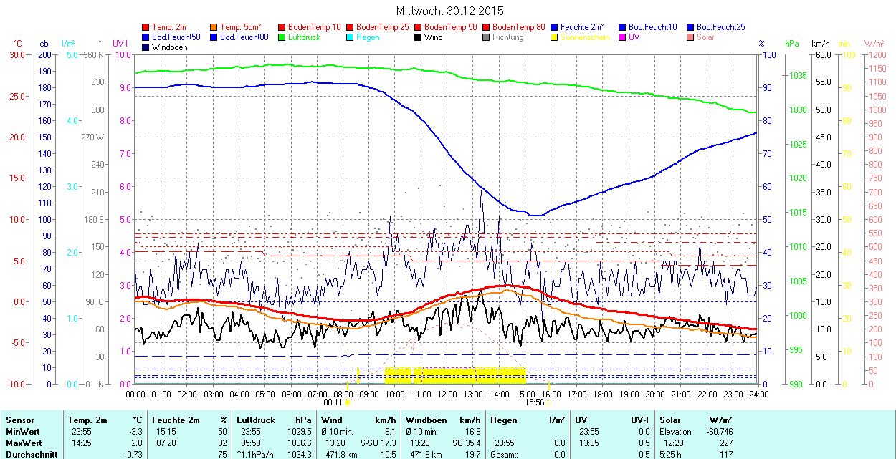Click the pink Solar legend marker
896x459 pixels.
691,37
